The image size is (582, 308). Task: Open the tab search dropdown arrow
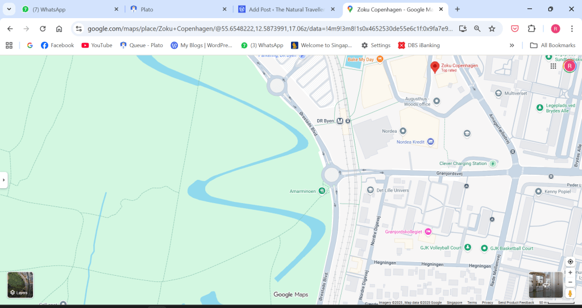[9, 9]
